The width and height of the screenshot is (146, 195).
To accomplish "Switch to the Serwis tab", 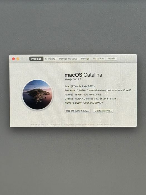I will pos(111,58).
